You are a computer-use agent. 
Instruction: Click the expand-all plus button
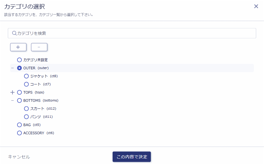pos(18,47)
